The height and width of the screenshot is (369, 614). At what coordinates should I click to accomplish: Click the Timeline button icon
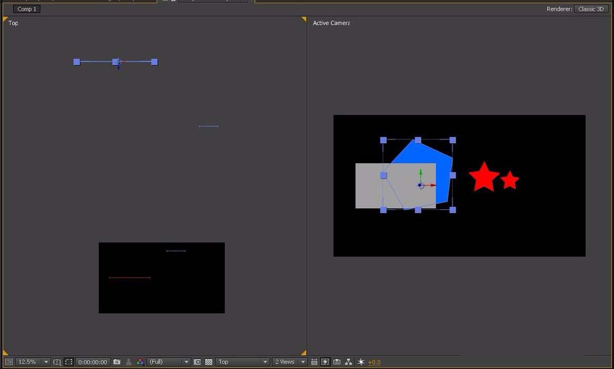coord(336,362)
